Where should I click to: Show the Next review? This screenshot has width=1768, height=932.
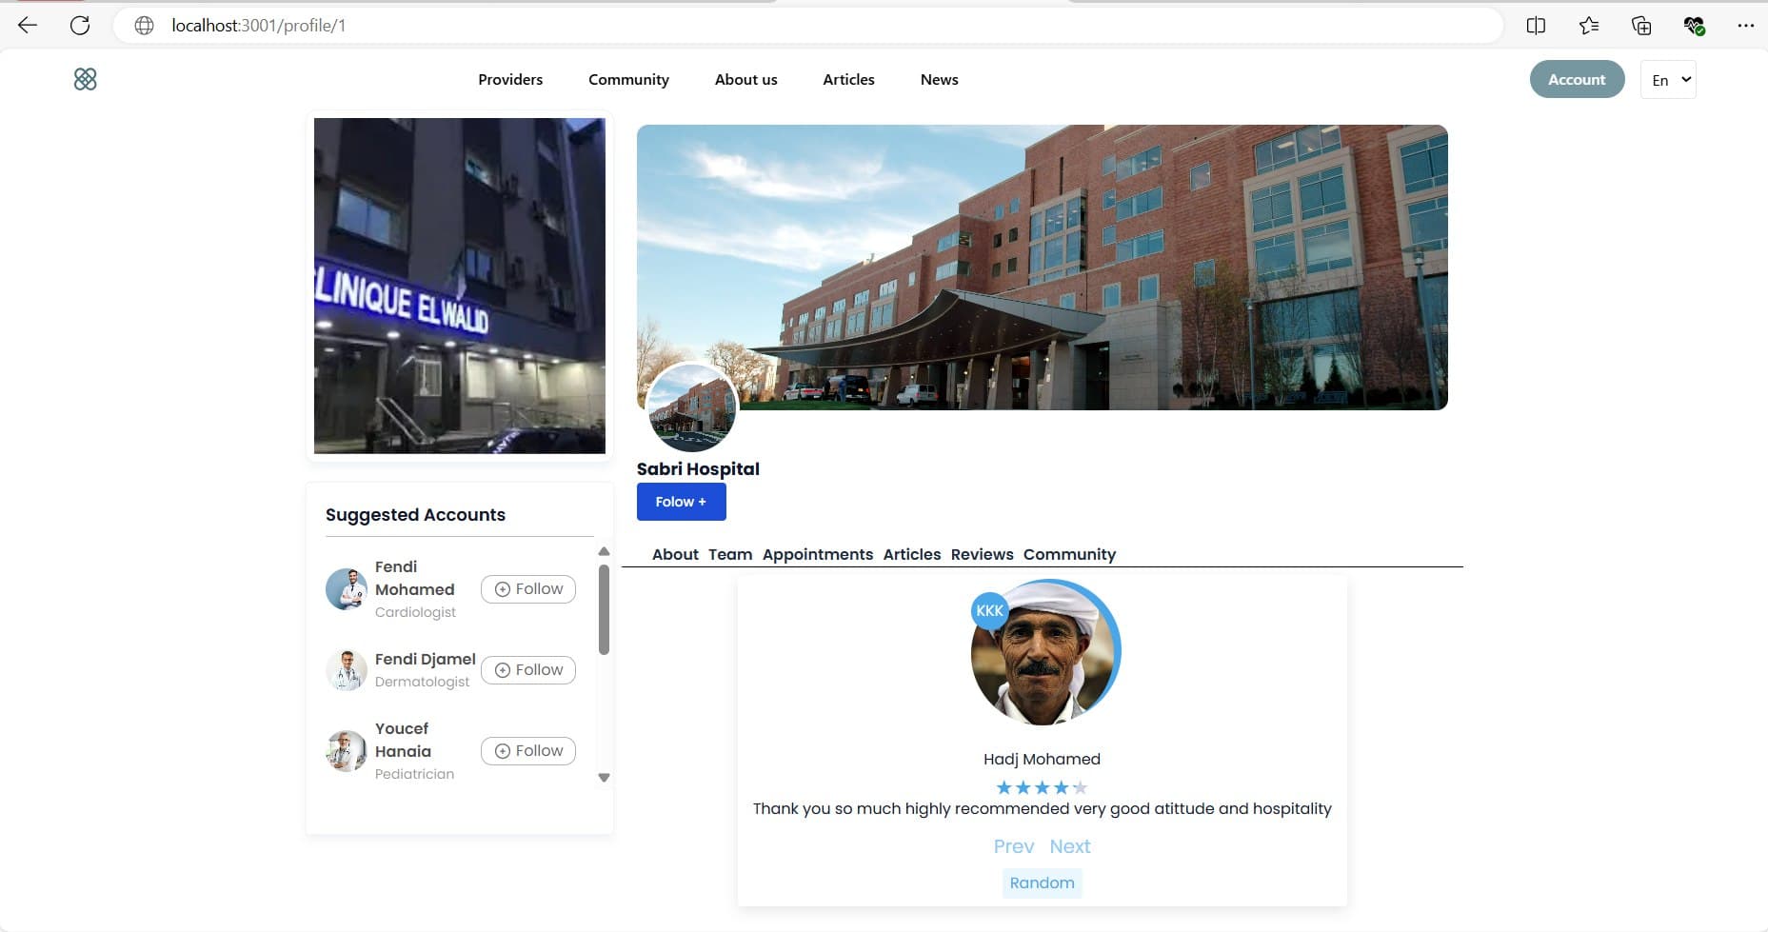pos(1069,846)
